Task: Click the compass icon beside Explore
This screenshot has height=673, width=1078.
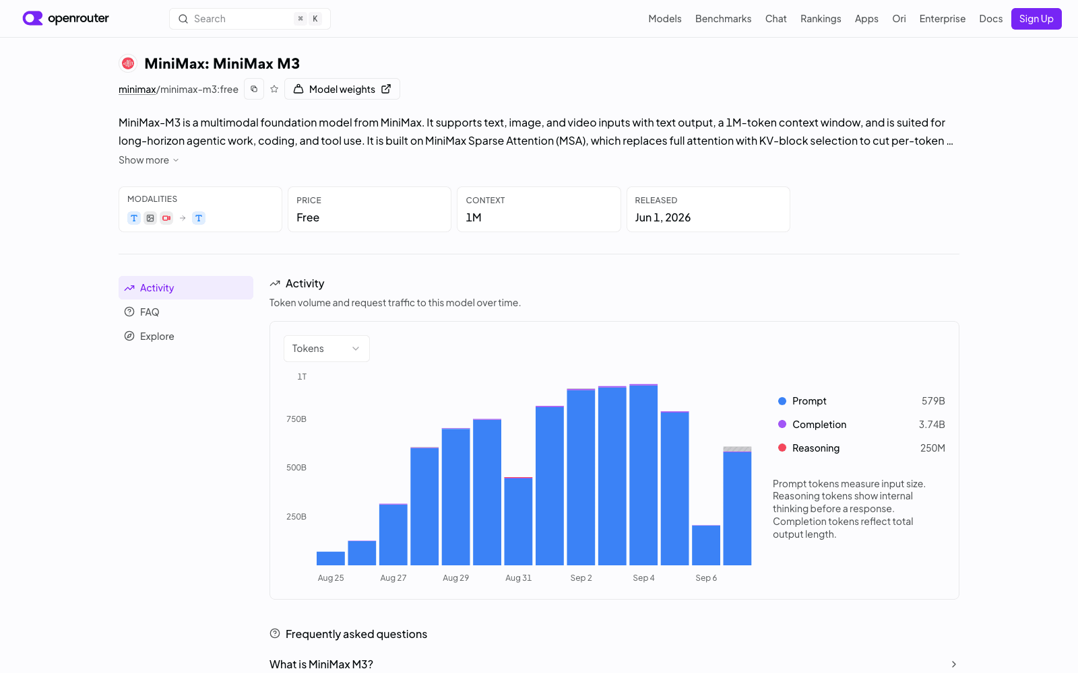Action: [x=129, y=336]
